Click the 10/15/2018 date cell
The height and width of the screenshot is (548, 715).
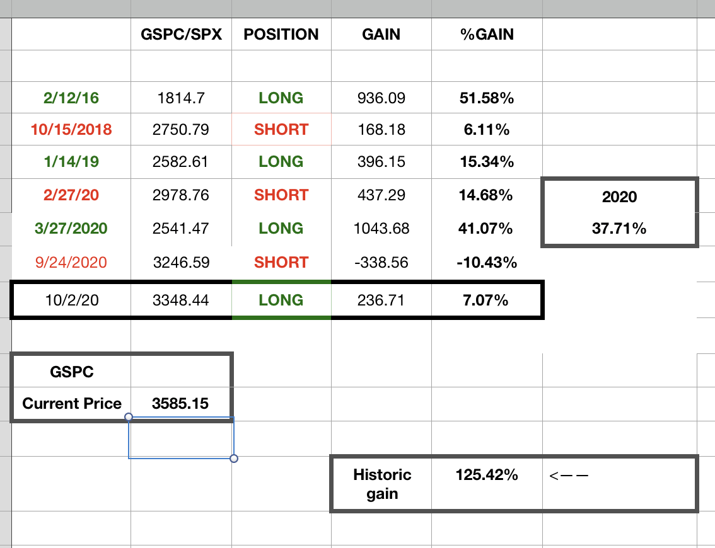pyautogui.click(x=71, y=130)
